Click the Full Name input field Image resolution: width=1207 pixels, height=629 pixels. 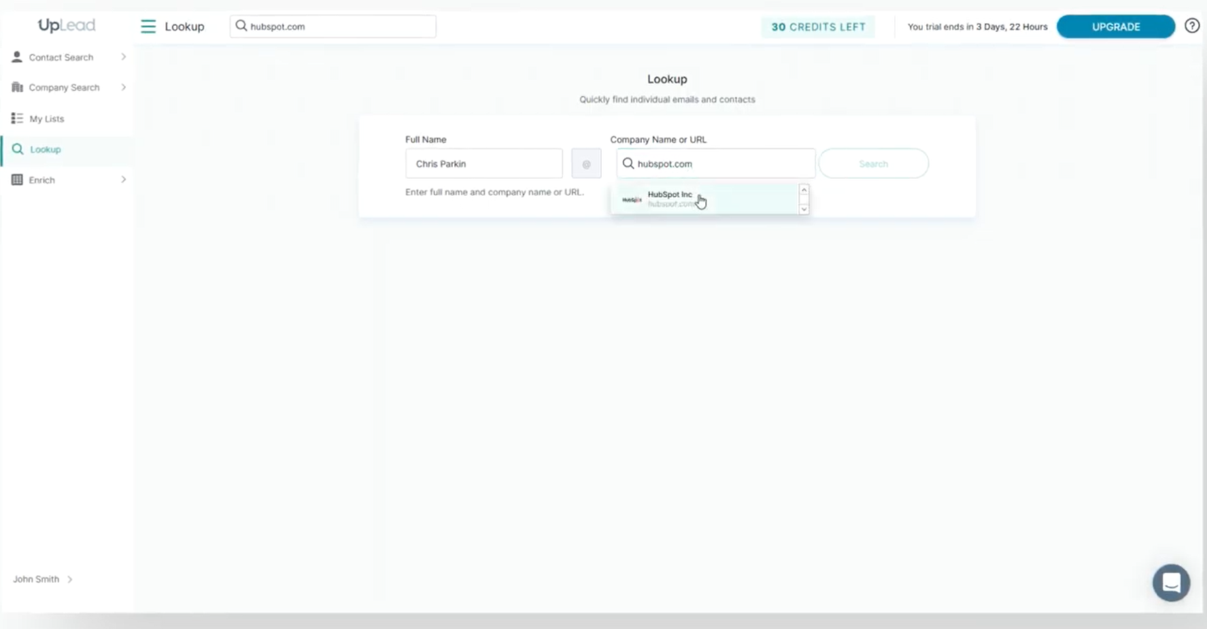484,164
